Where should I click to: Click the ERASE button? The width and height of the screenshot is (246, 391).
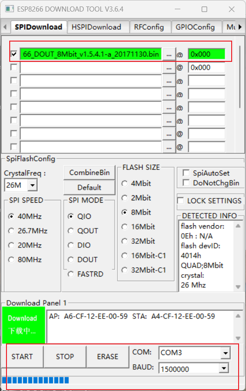(x=108, y=356)
